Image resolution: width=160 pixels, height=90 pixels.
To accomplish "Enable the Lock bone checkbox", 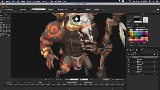I will [47, 9].
